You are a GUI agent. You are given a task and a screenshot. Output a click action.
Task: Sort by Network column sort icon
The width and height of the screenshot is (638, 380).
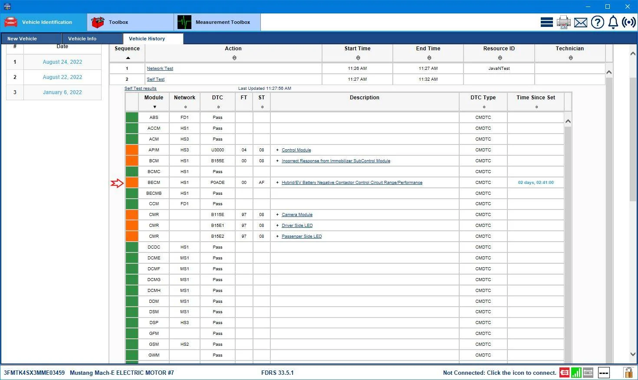pyautogui.click(x=185, y=107)
